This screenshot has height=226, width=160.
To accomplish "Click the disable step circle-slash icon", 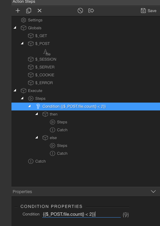I will (x=80, y=11).
